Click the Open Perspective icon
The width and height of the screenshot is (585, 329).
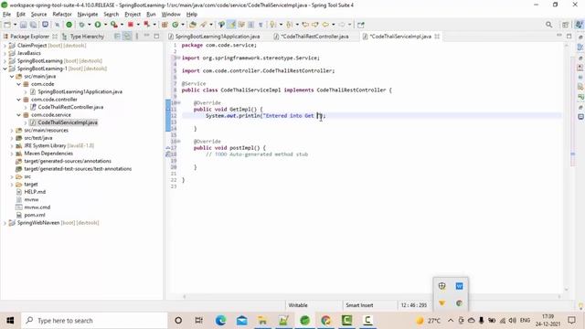(566, 25)
